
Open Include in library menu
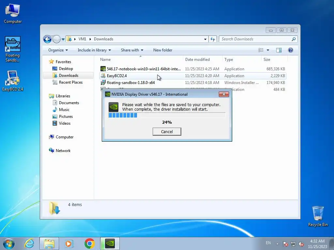(x=94, y=50)
